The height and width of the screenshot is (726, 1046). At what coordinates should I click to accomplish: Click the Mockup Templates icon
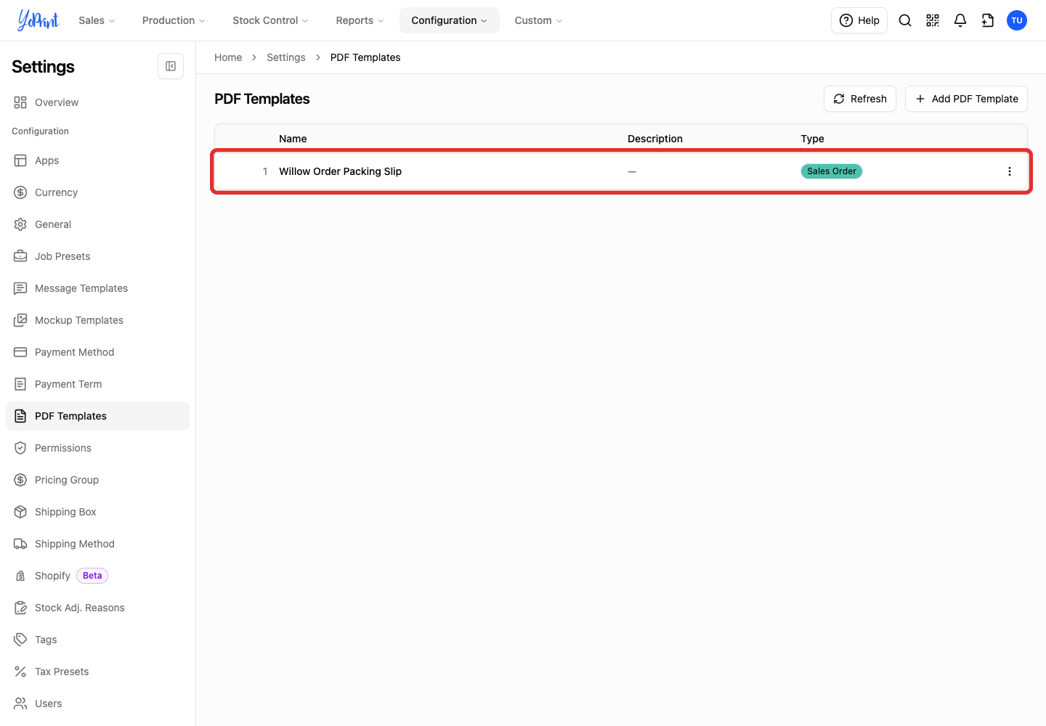tap(20, 320)
